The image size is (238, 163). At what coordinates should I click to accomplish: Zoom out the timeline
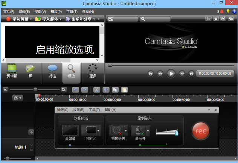[5, 90]
